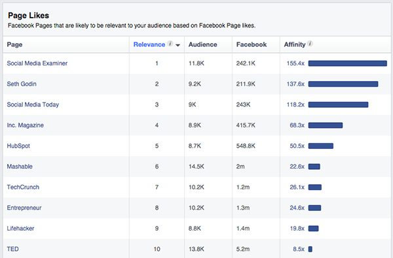Viewport: 393px width, 258px height.
Task: Select the 118.2x affinity value
Action: pyautogui.click(x=295, y=105)
